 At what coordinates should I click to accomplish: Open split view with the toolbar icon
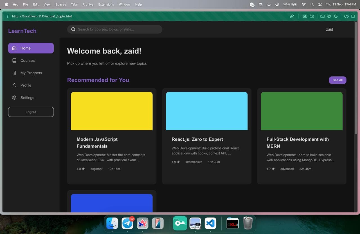[x=353, y=16]
